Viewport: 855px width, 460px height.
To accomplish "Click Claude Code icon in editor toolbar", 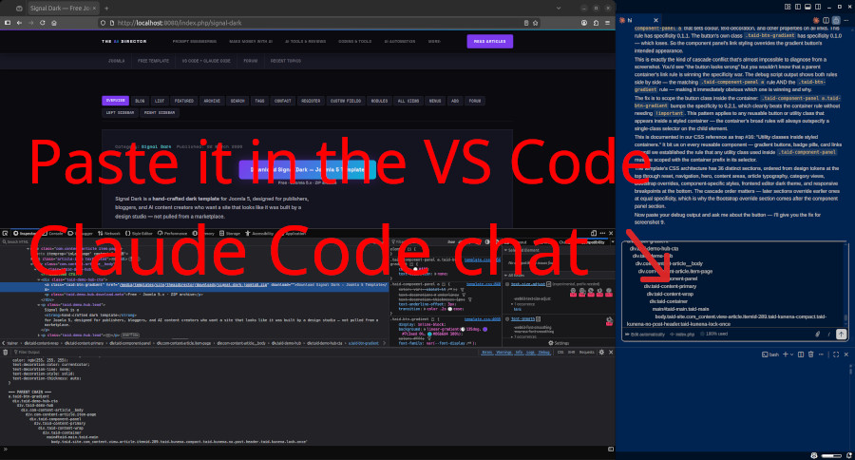I will pyautogui.click(x=816, y=20).
